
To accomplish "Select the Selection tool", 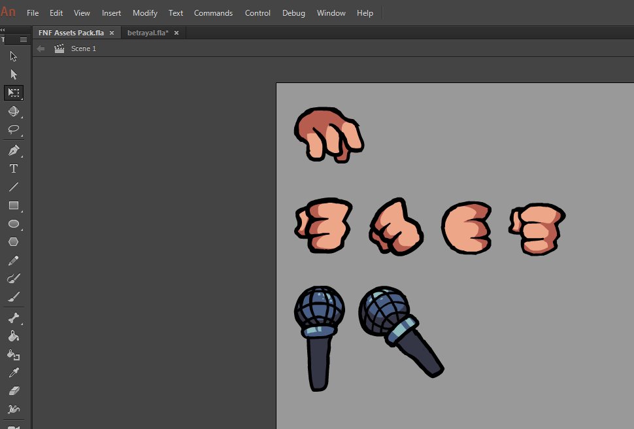I will [14, 56].
